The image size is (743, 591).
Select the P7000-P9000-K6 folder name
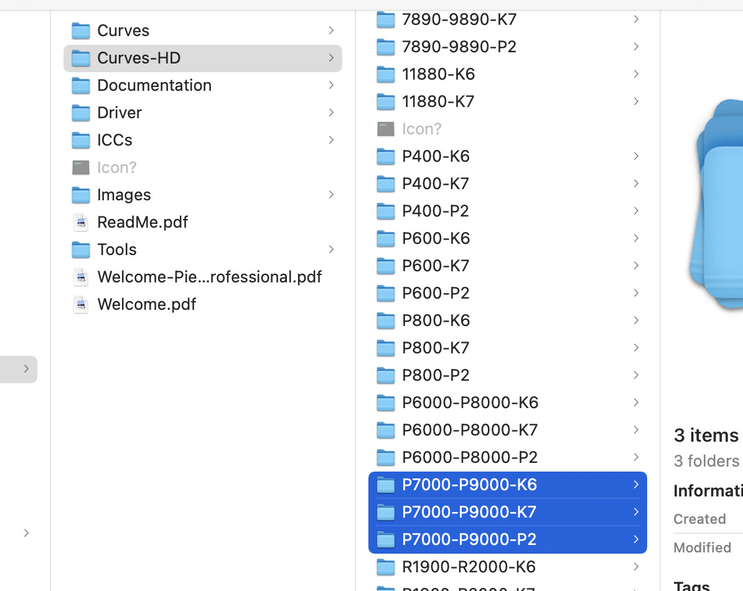[x=470, y=485]
